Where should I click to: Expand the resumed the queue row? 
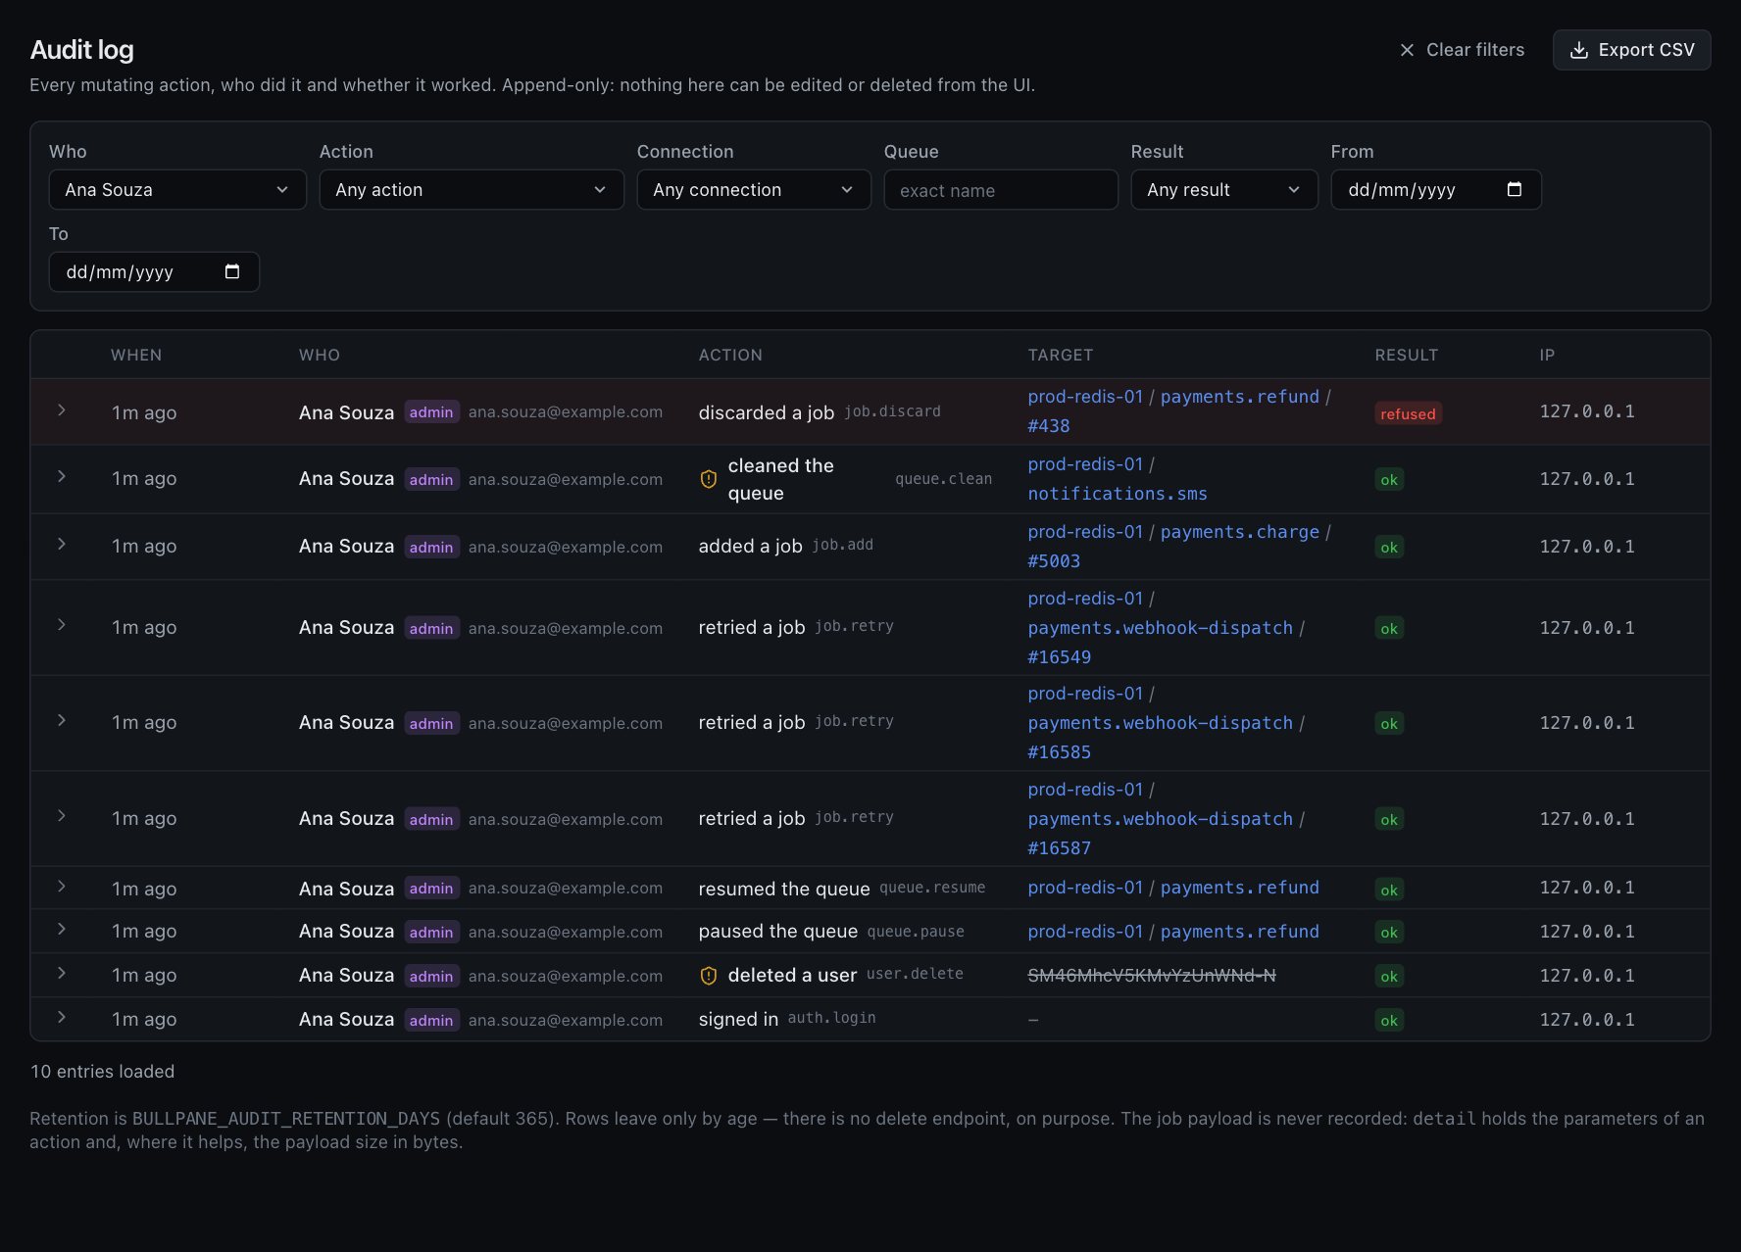(62, 887)
